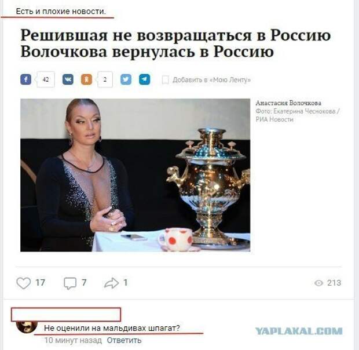Click the commenter name field

pos(66,315)
